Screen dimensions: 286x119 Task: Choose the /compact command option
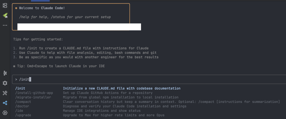click(23, 102)
